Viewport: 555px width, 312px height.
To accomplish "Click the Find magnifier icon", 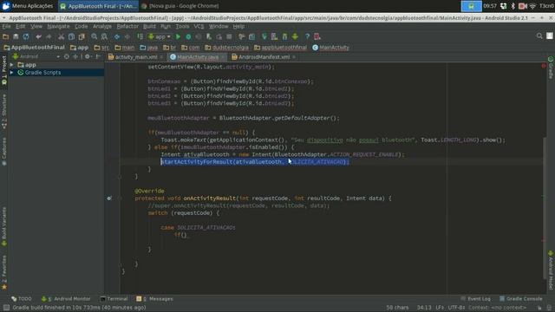I will (94, 36).
